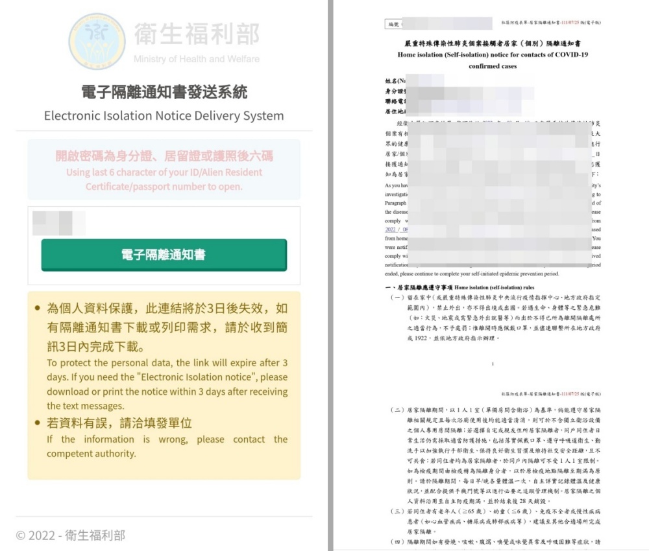Click the 電子隔離通知書發送系統 heading

click(x=164, y=92)
